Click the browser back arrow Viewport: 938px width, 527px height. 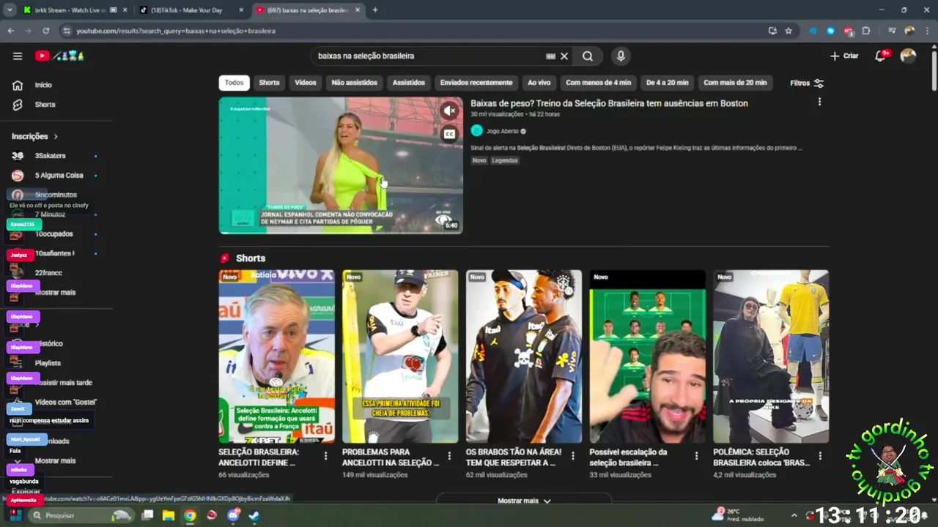pyautogui.click(x=11, y=31)
